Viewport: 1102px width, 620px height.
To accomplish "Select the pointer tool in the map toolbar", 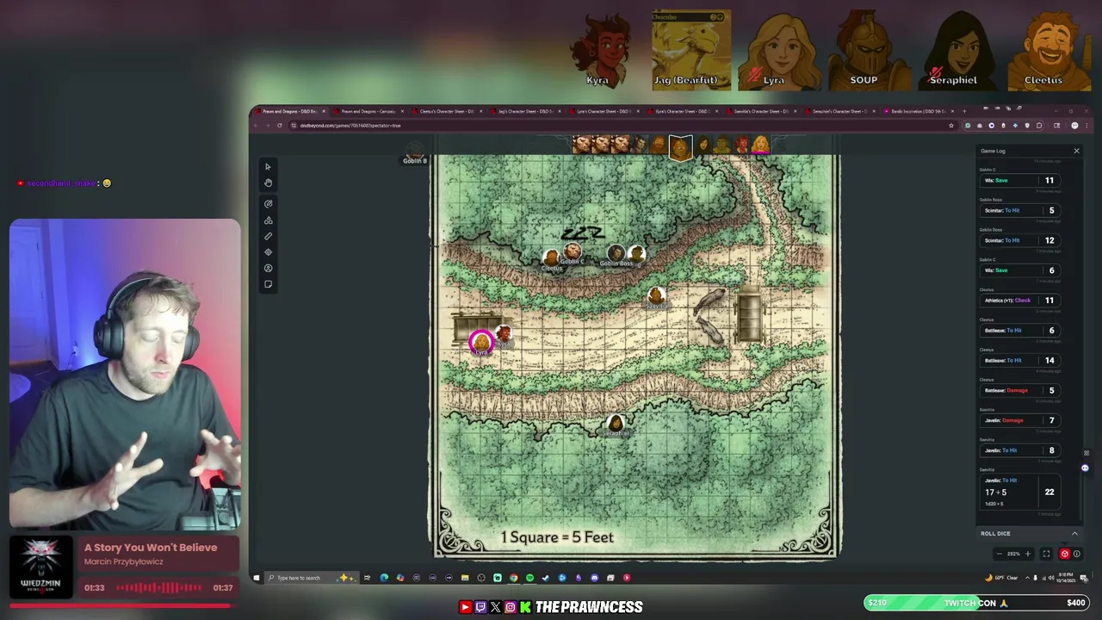I will pos(268,167).
